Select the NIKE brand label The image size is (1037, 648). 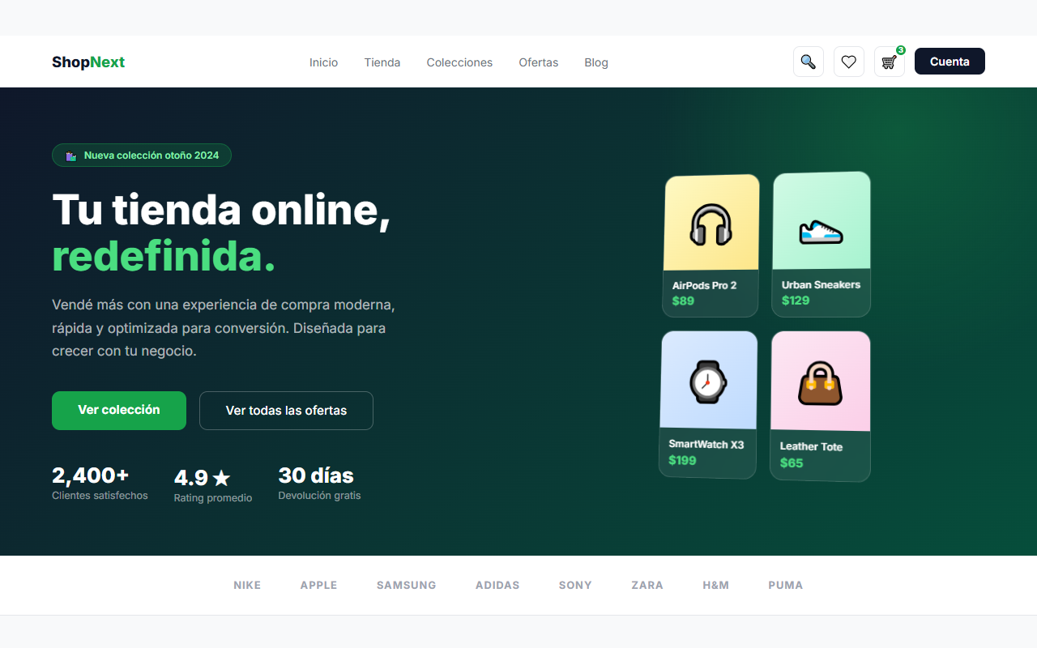click(x=247, y=585)
